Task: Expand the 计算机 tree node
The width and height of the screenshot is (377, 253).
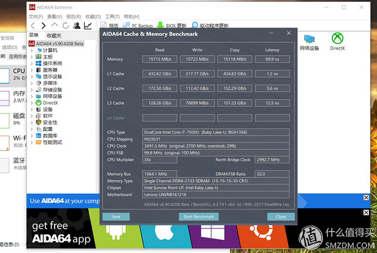Action: pos(33,50)
